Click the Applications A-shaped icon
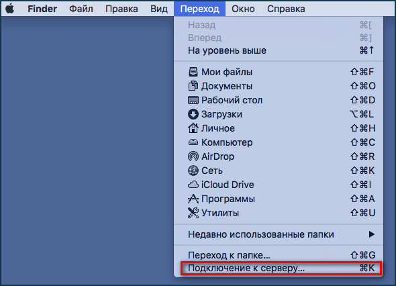The width and height of the screenshot is (396, 286). (x=193, y=199)
